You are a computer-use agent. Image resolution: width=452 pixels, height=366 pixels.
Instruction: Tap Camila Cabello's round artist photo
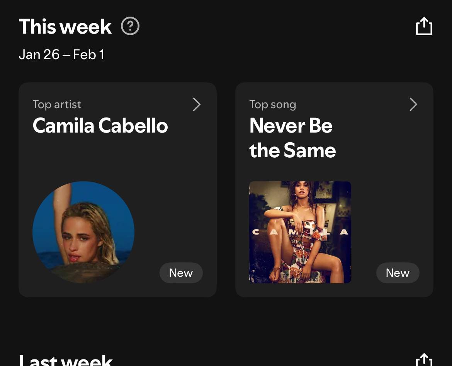(x=83, y=232)
